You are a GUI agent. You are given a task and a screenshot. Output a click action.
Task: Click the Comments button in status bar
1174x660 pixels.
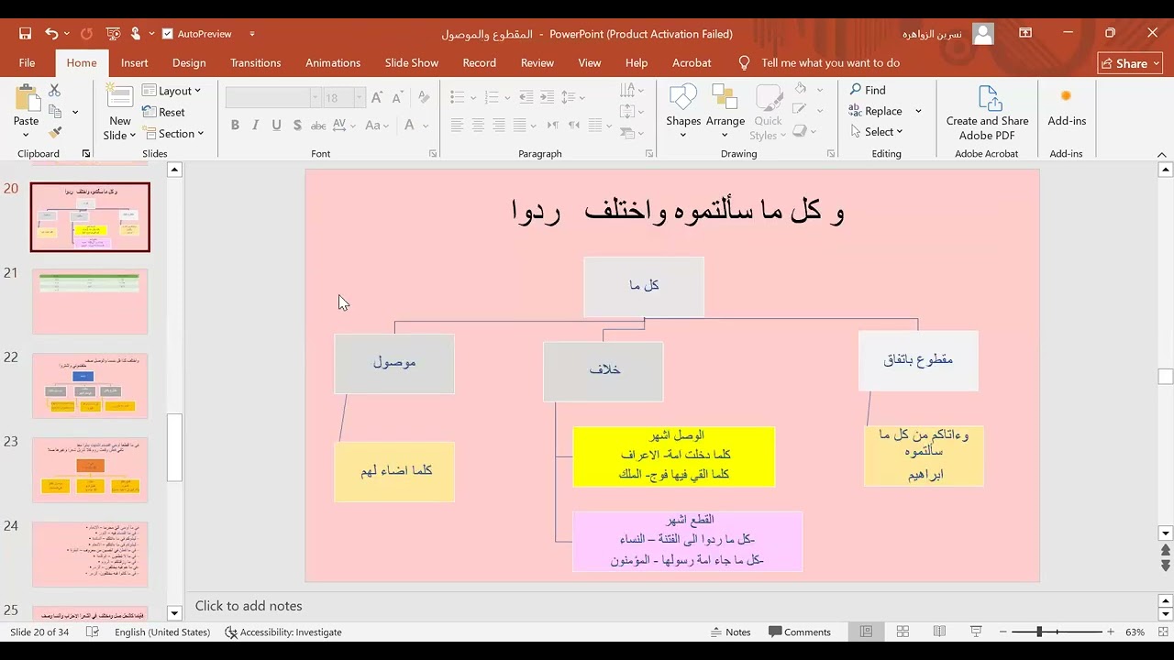pos(800,632)
